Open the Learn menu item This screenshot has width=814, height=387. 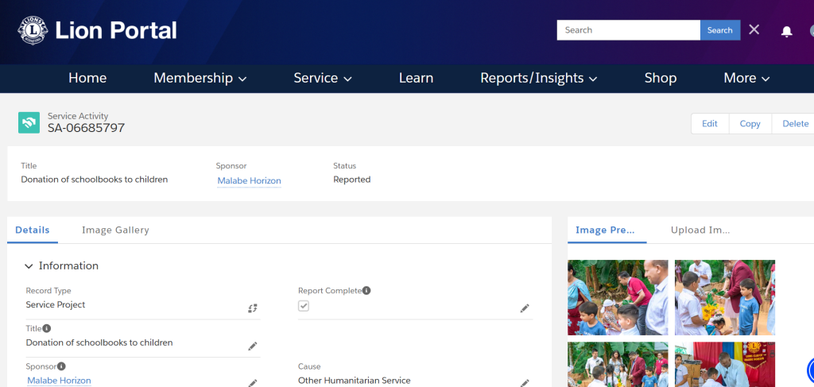416,79
